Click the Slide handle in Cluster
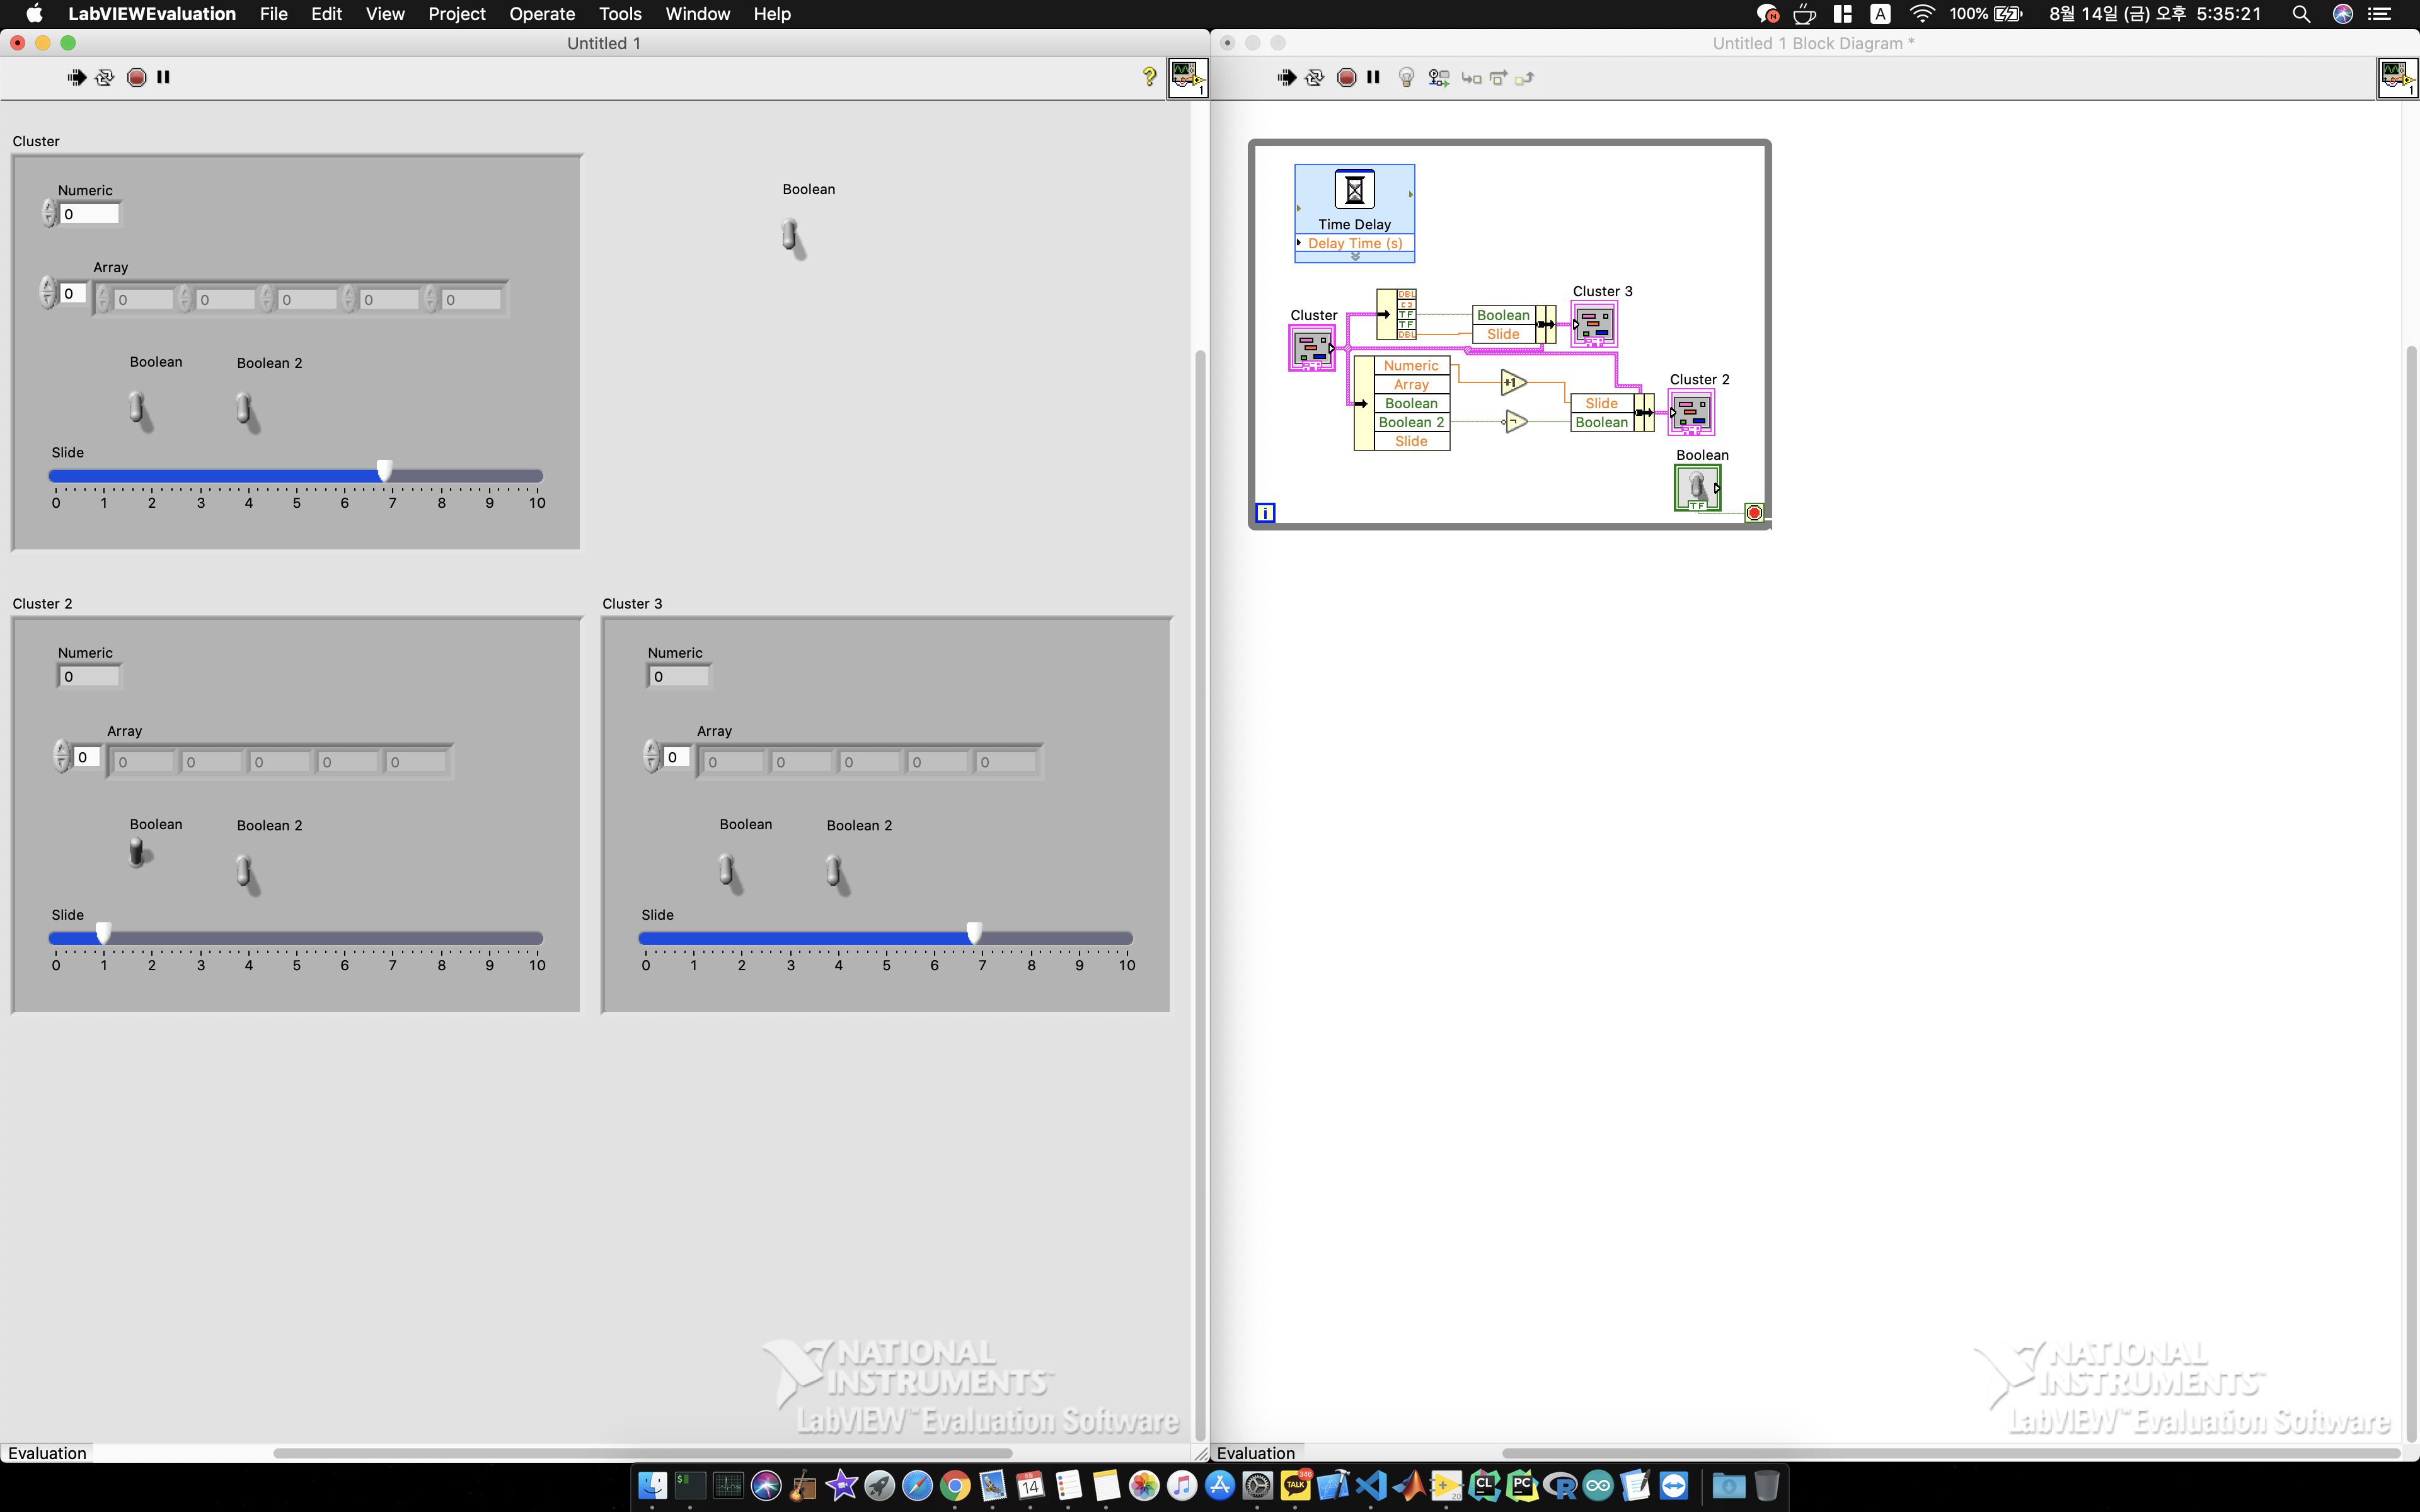2420x1512 pixels. click(385, 471)
